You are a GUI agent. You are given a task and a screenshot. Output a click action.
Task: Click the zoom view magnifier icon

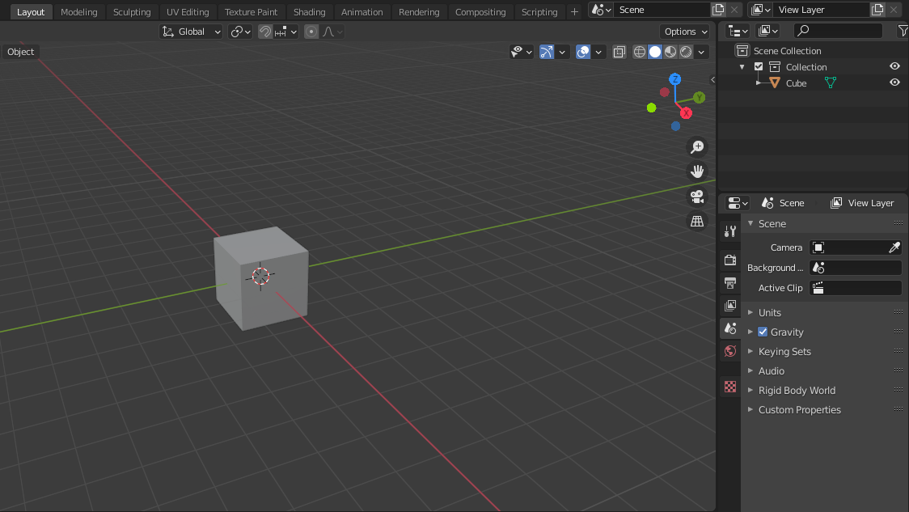point(697,146)
